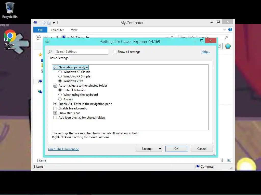Open the Recycle Bin desktop icon
The height and width of the screenshot is (195, 261).
coord(10,10)
